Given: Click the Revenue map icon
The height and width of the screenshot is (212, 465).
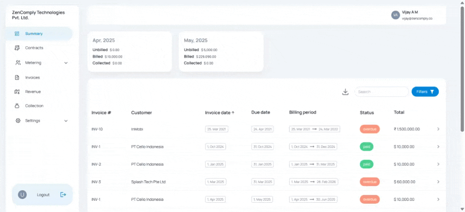Looking at the screenshot, I should pyautogui.click(x=17, y=92).
